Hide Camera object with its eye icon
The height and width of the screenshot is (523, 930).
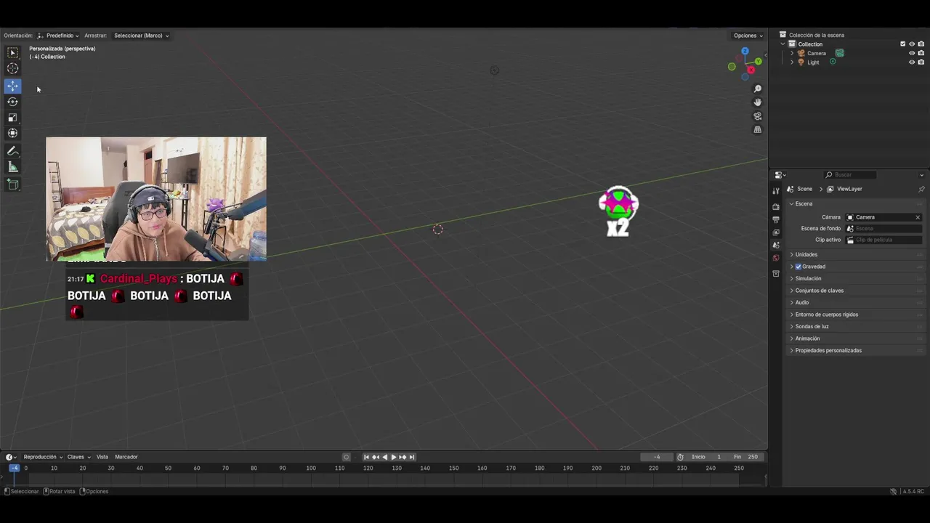point(912,53)
